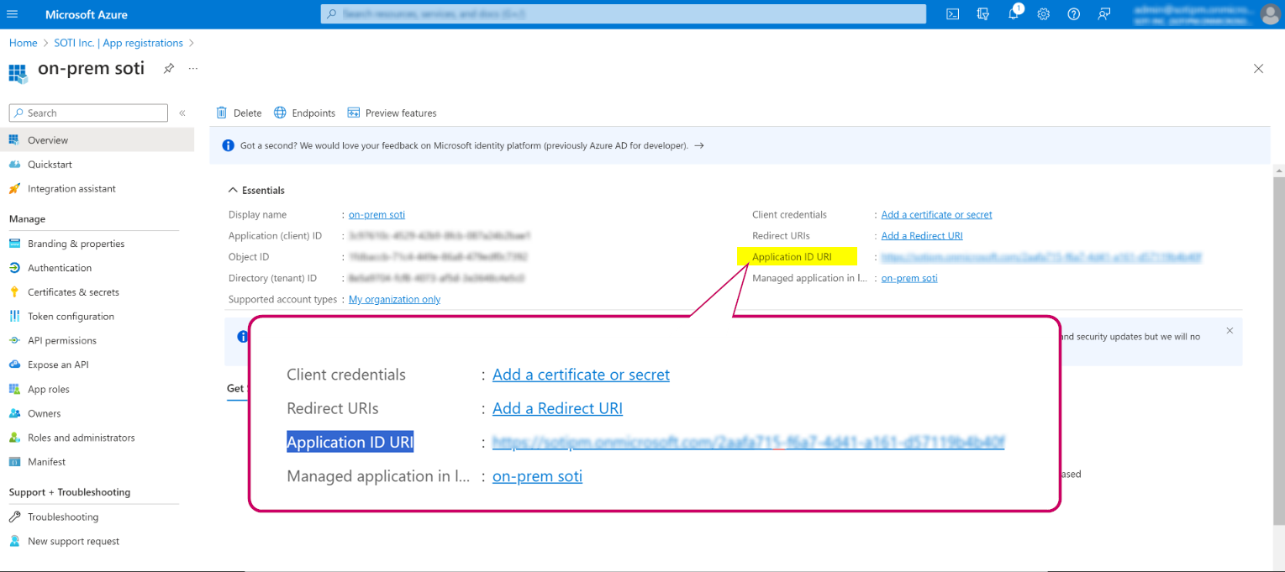Screen dimensions: 1285x572
Task: Open the account avatar menu
Action: tap(1269, 14)
